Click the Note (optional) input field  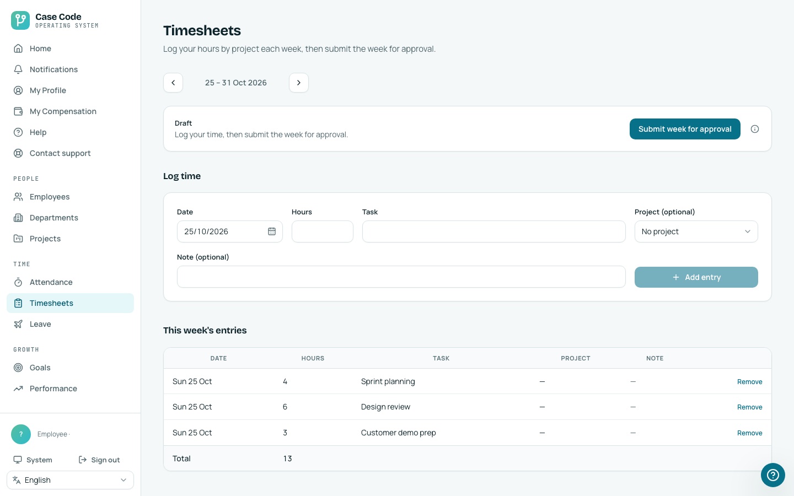coord(401,277)
